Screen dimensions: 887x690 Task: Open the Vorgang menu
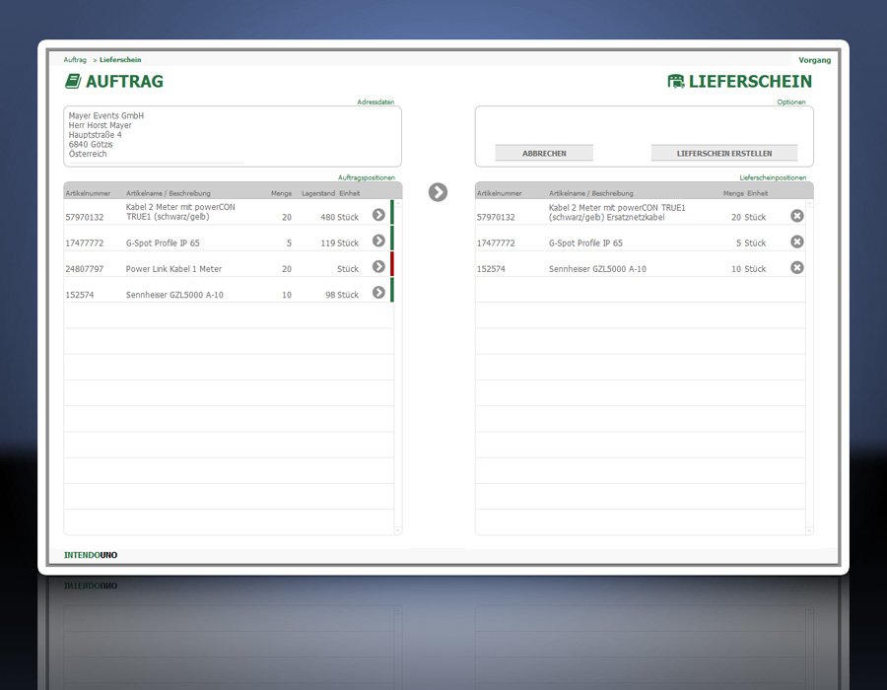pos(815,60)
